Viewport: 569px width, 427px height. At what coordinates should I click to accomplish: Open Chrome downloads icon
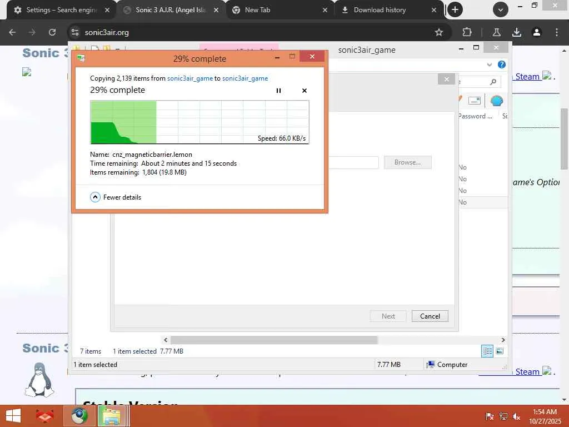click(x=517, y=32)
